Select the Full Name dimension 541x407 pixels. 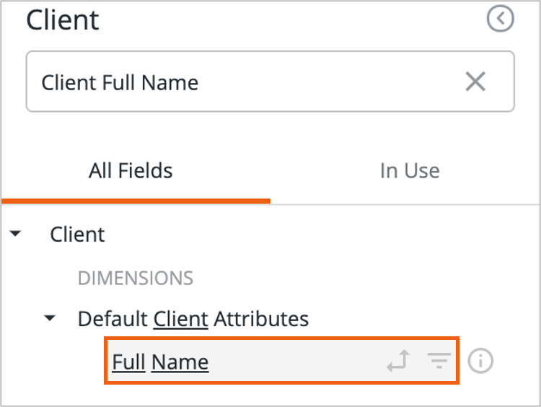click(x=160, y=362)
